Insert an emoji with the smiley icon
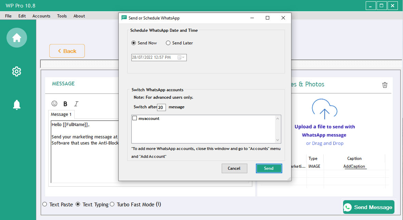The width and height of the screenshot is (403, 220). click(x=54, y=104)
